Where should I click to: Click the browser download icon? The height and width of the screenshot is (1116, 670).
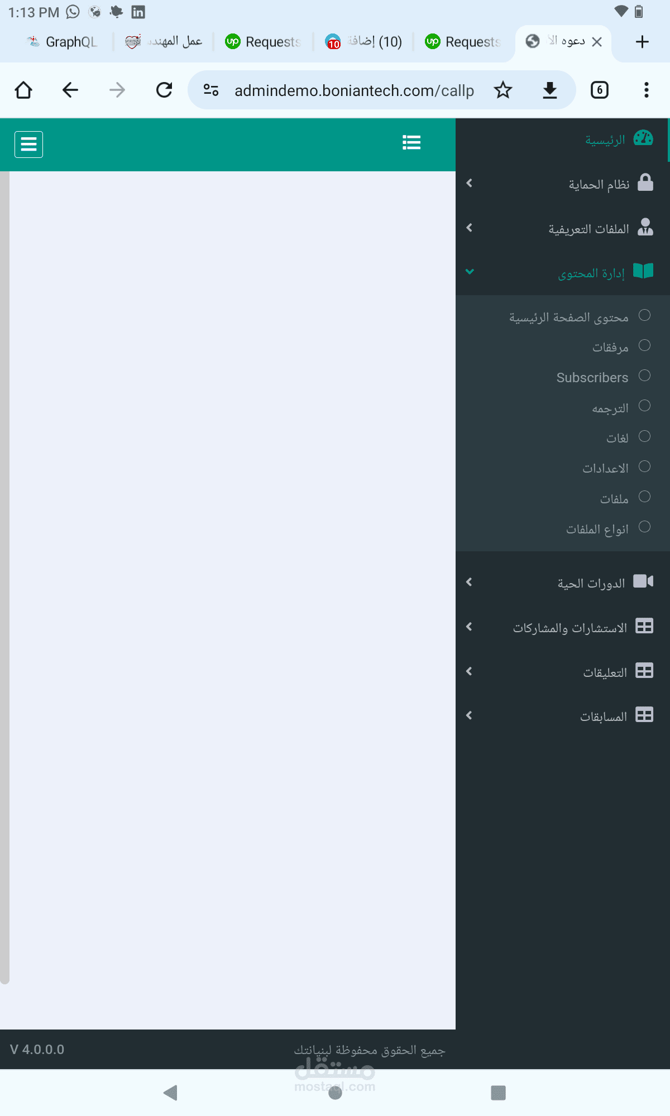(x=550, y=90)
